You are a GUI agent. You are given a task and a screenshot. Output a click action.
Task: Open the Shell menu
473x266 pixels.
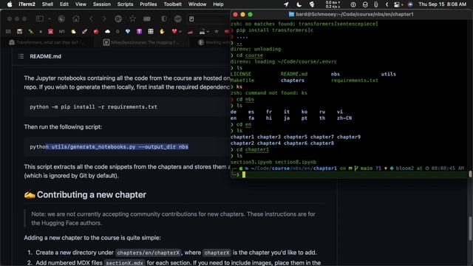[x=47, y=4]
